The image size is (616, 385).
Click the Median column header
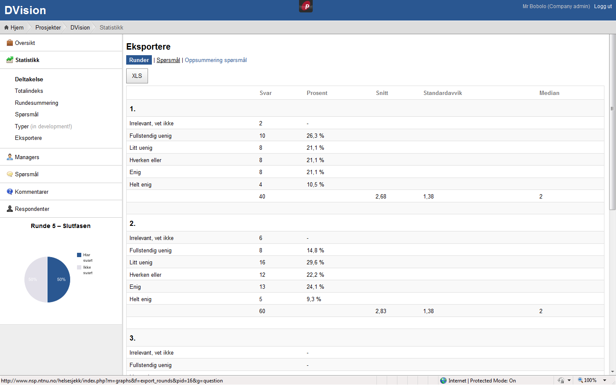coord(549,93)
